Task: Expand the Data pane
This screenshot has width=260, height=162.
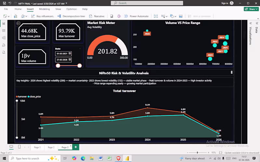Action: tap(257, 23)
